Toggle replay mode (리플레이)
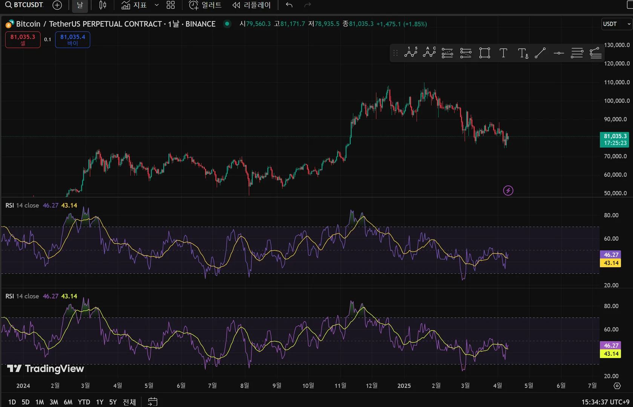Screen dimensions: 633x407 click(252, 5)
